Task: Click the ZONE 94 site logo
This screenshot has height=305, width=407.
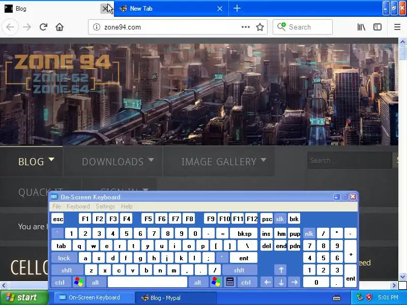Action: [x=63, y=73]
